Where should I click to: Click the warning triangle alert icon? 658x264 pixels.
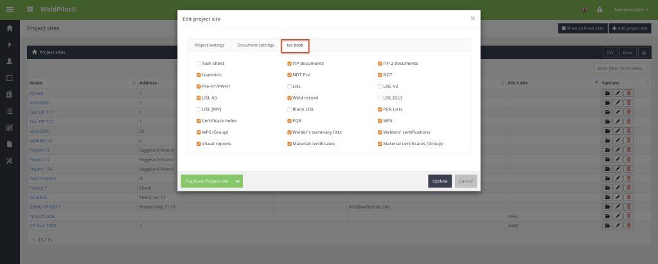[600, 10]
